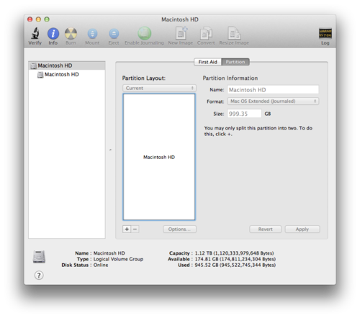This screenshot has width=360, height=318.
Task: Open the help question mark button
Action: (x=39, y=276)
